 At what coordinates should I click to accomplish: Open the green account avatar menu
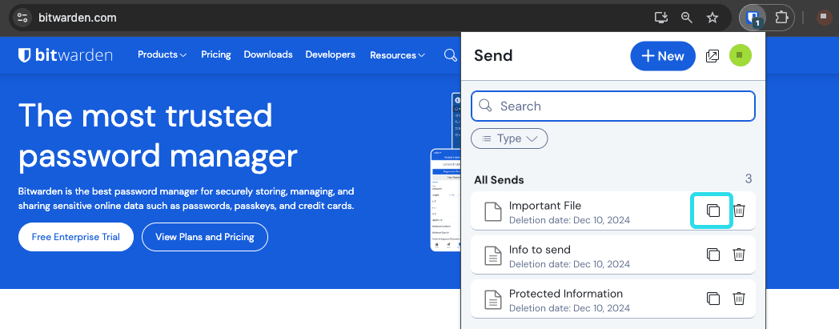pyautogui.click(x=741, y=55)
